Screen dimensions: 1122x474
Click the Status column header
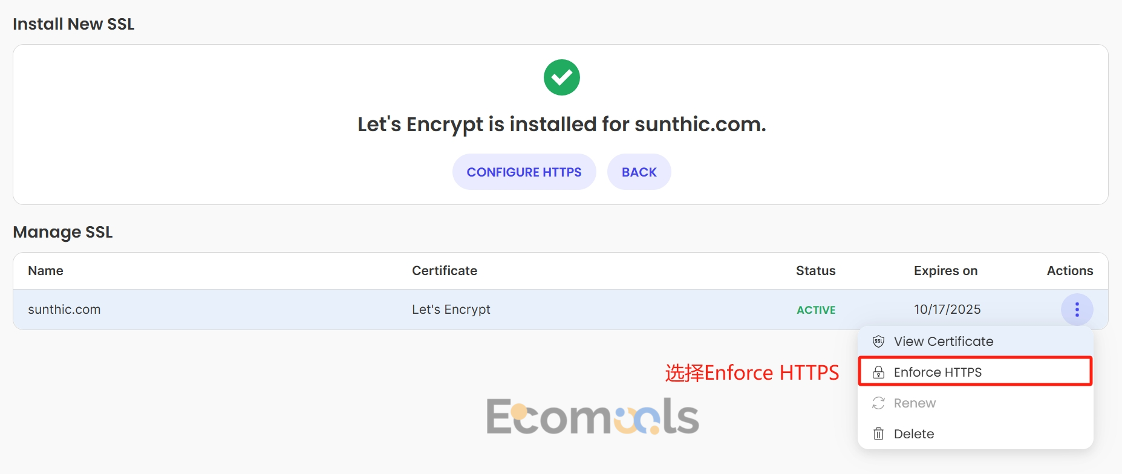[x=815, y=271]
